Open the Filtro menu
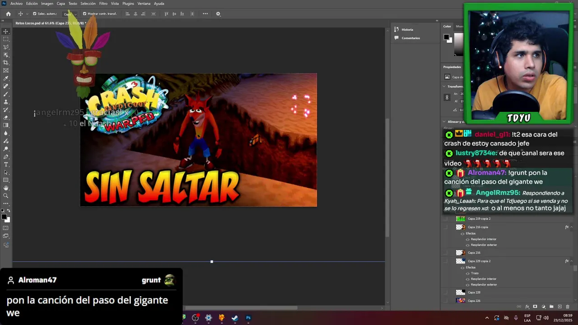This screenshot has width=578, height=325. pyautogui.click(x=103, y=4)
